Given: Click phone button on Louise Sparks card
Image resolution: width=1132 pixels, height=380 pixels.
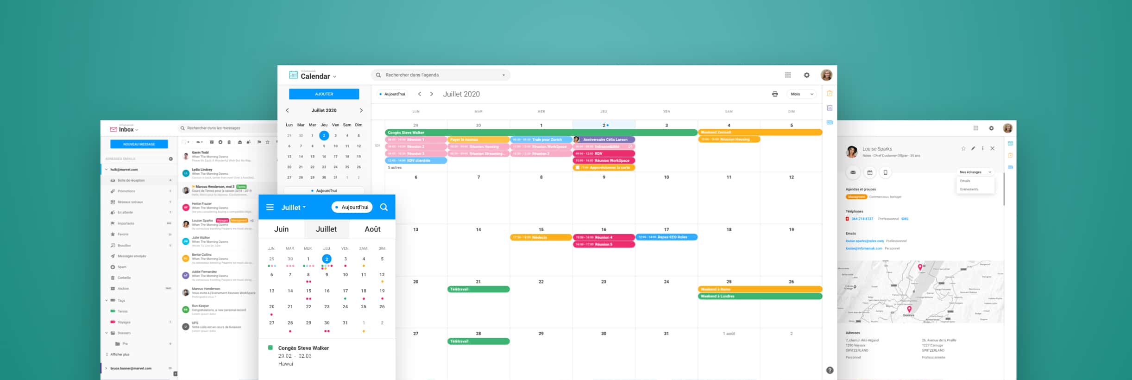Looking at the screenshot, I should click(x=885, y=172).
